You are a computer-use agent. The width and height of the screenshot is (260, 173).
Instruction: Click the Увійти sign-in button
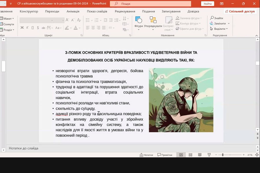[x=207, y=4]
